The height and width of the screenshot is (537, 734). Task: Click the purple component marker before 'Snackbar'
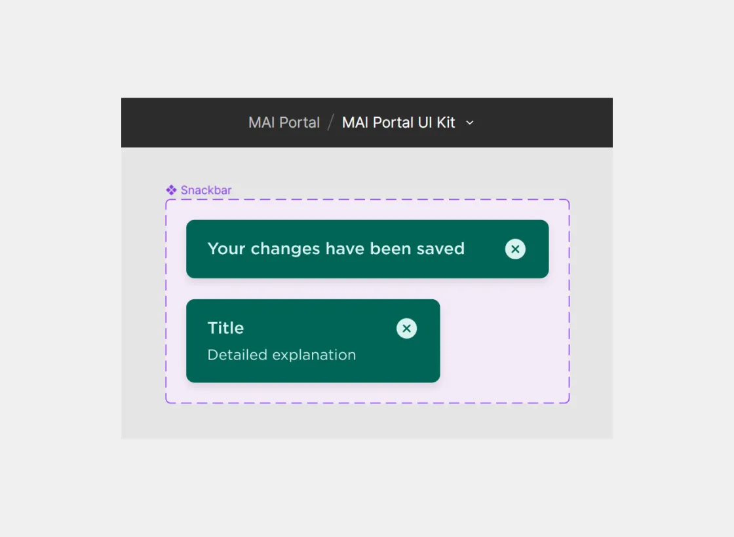171,190
